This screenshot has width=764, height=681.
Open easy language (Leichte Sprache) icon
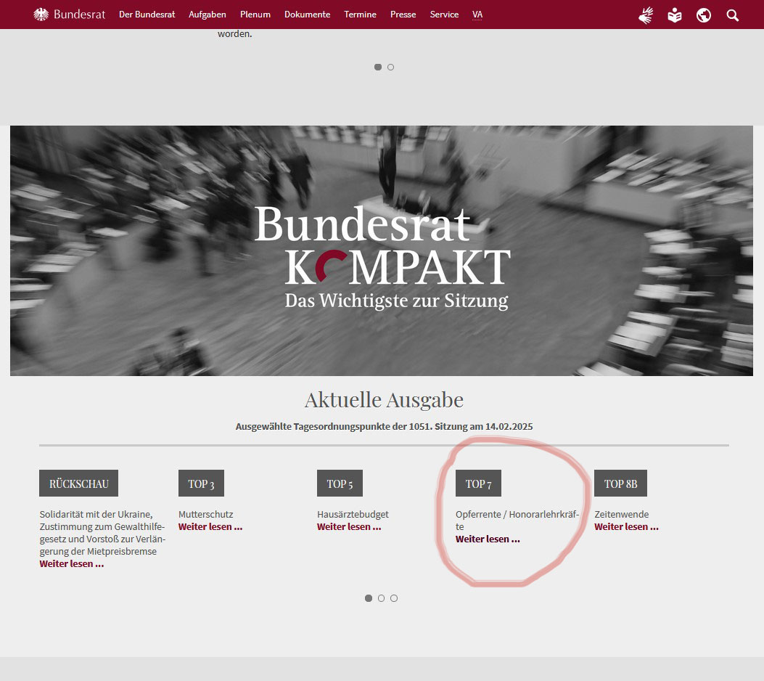675,15
